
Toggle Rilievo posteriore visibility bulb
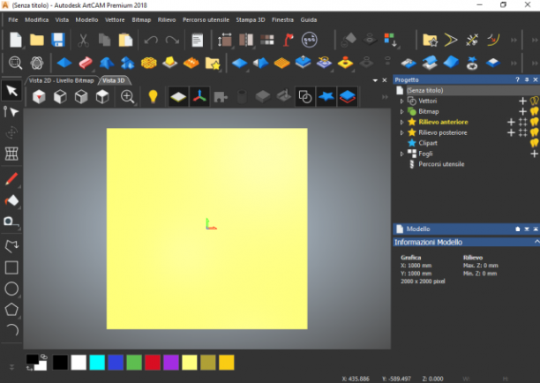click(x=534, y=132)
